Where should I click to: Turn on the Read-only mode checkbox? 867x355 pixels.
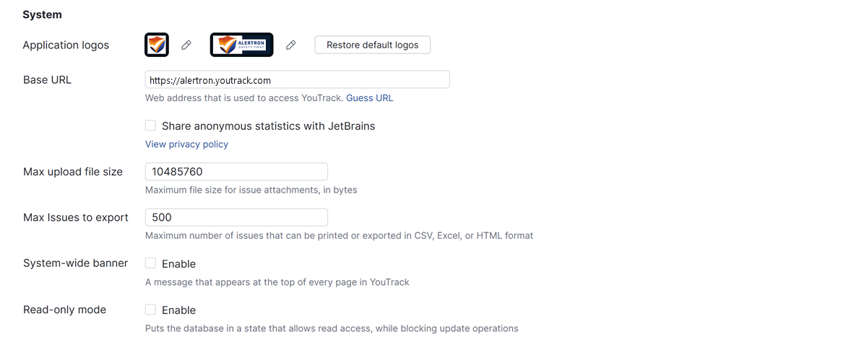151,310
